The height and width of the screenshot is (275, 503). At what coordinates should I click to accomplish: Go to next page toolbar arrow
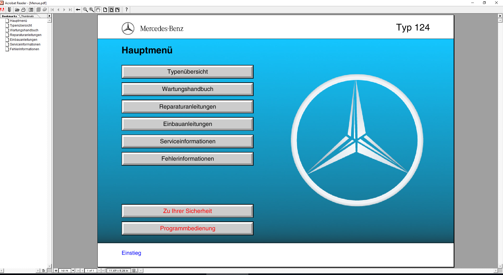tap(64, 10)
